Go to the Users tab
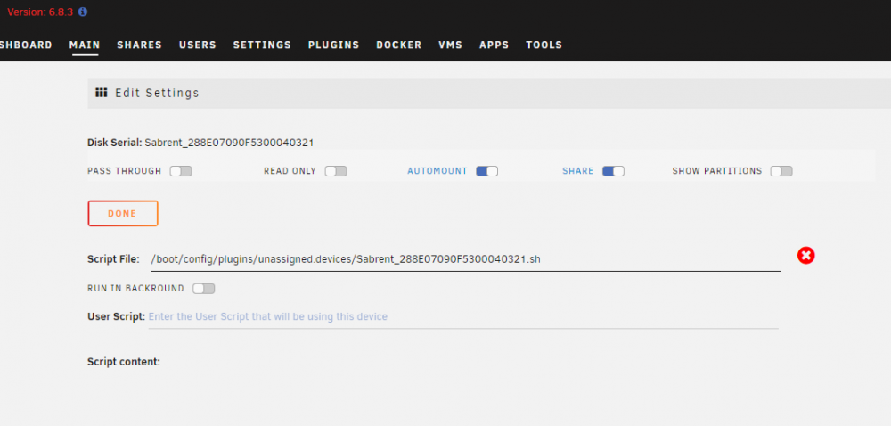Viewport: 891px width, 426px height. [198, 45]
